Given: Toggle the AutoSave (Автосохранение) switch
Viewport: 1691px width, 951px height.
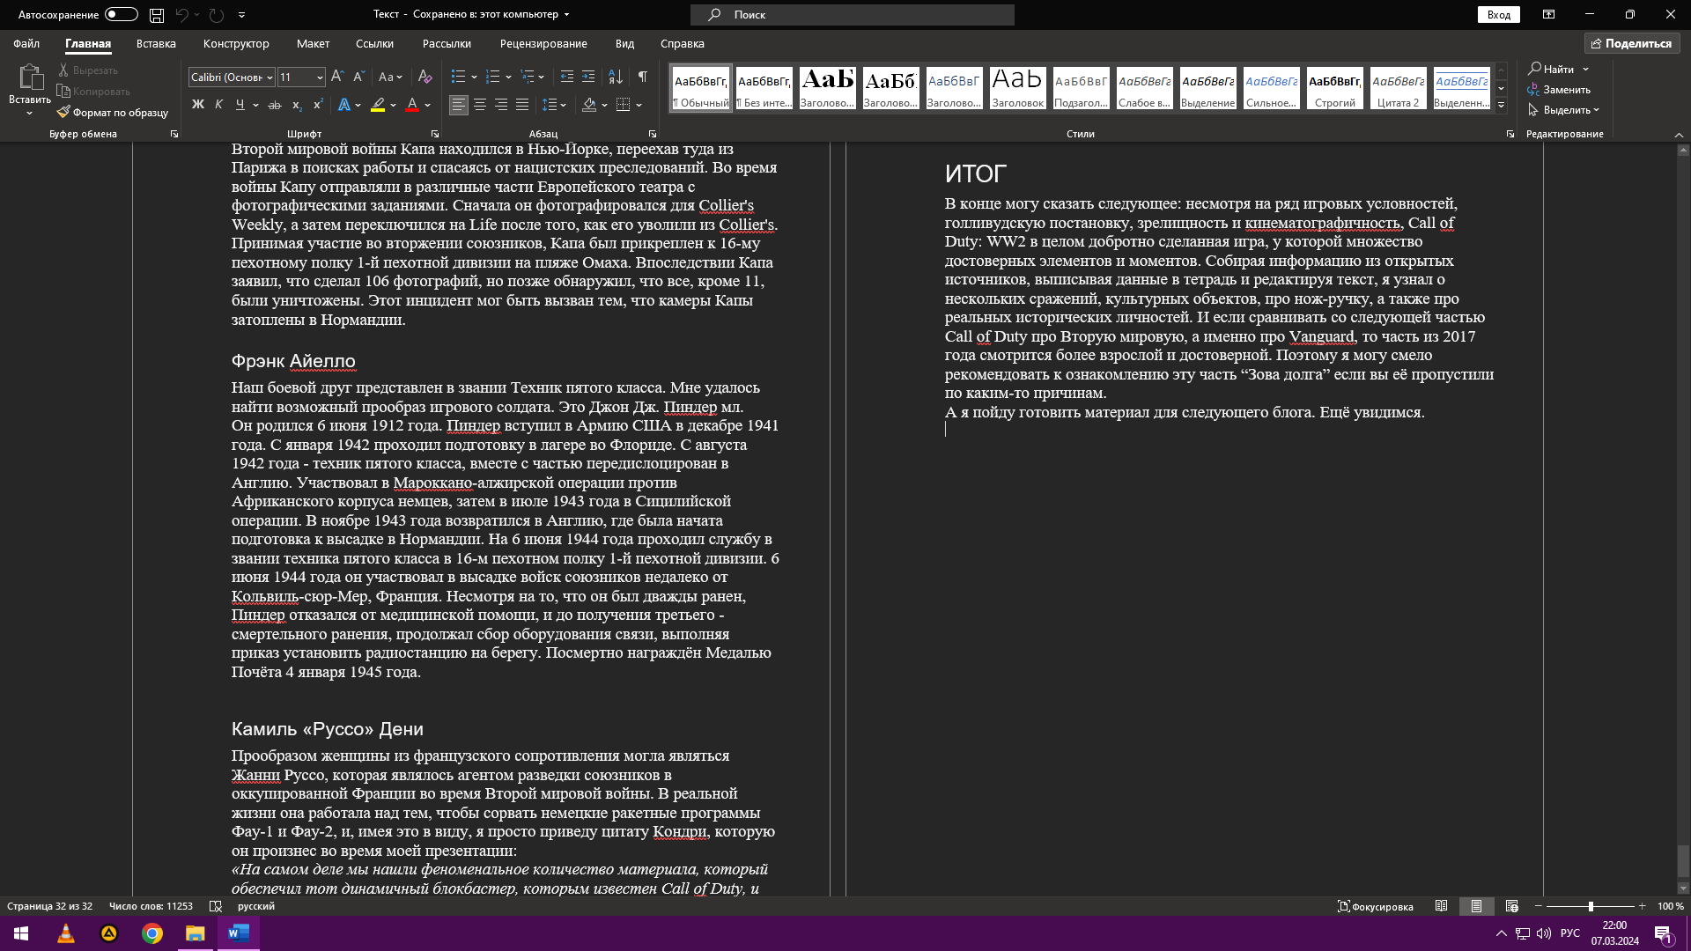Looking at the screenshot, I should [x=122, y=14].
